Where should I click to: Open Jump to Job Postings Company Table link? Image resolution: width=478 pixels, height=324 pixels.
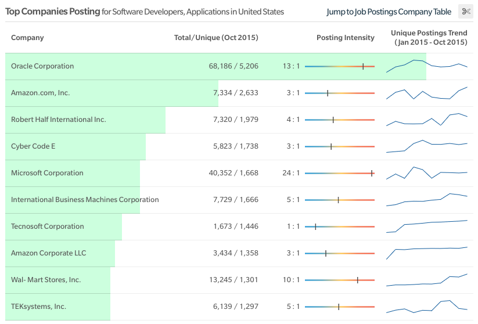click(x=389, y=12)
